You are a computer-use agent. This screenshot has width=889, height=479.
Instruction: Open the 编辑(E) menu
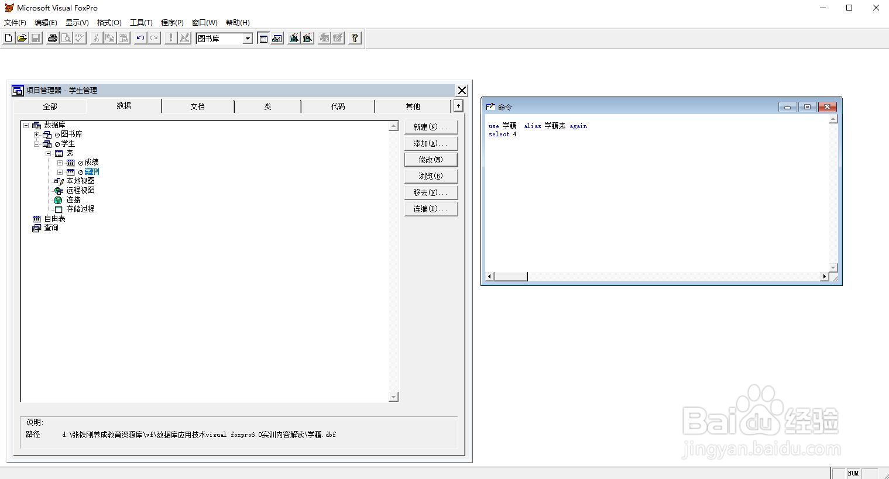click(46, 23)
